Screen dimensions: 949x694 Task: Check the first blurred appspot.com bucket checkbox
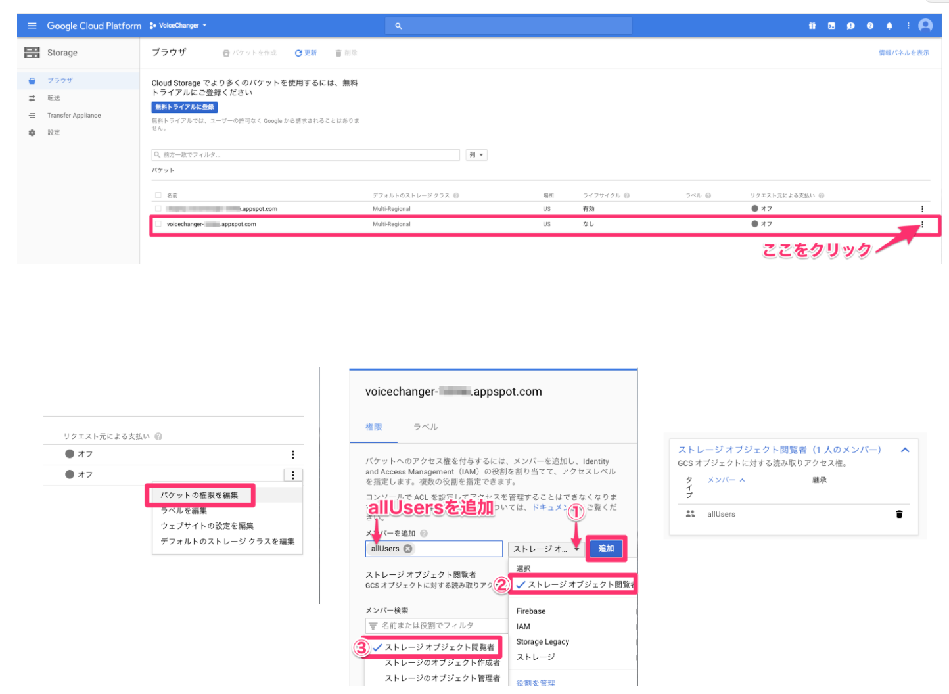click(x=158, y=209)
